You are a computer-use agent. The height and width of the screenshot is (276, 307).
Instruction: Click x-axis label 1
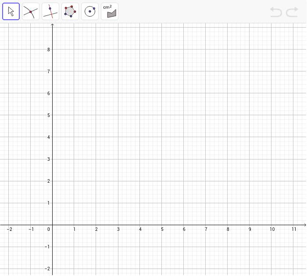pyautogui.click(x=75, y=229)
